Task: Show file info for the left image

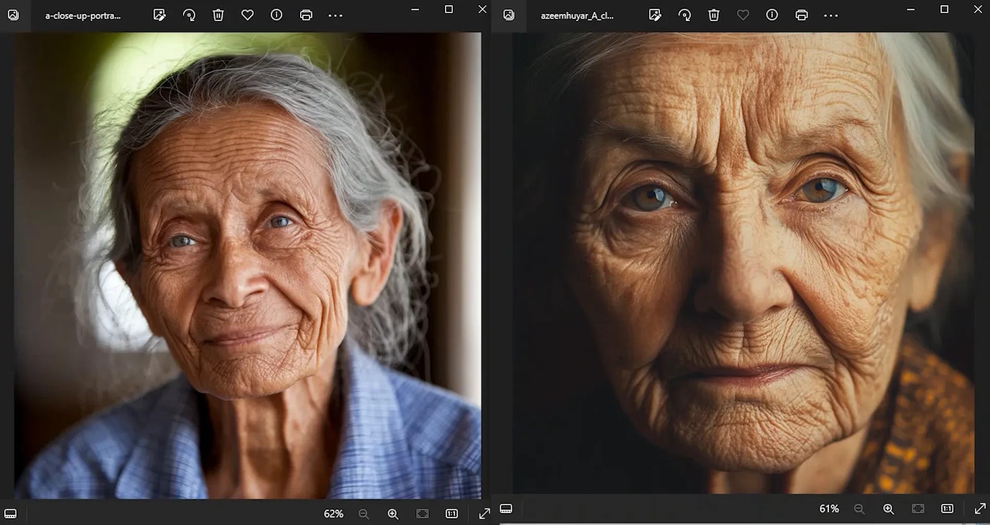Action: point(277,15)
